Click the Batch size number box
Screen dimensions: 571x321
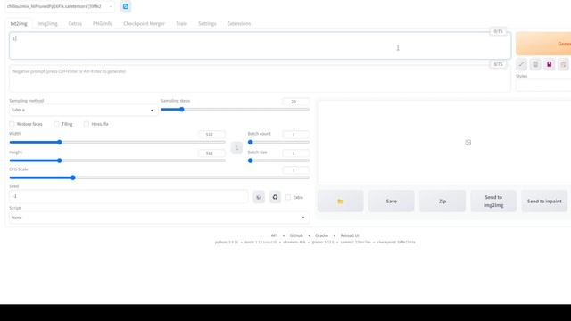coord(295,153)
